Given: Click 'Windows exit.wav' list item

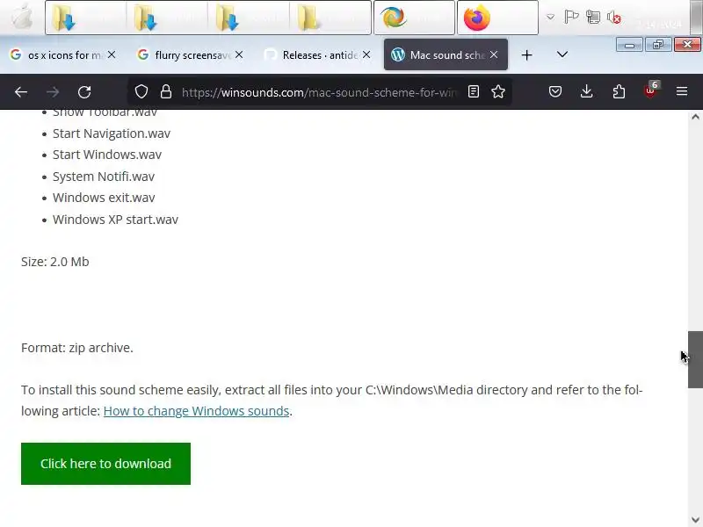Looking at the screenshot, I should pyautogui.click(x=104, y=198).
